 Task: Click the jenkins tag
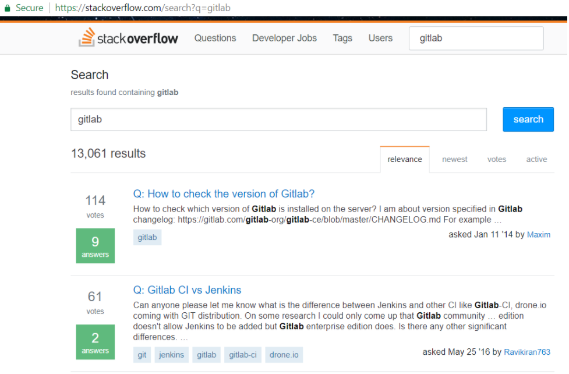click(171, 354)
